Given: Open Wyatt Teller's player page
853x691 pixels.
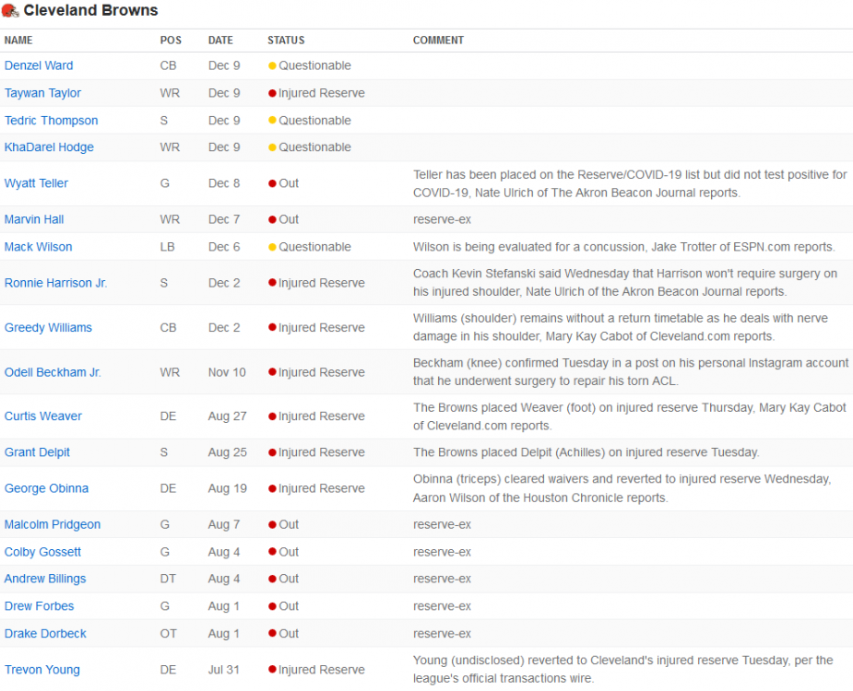Looking at the screenshot, I should (37, 183).
